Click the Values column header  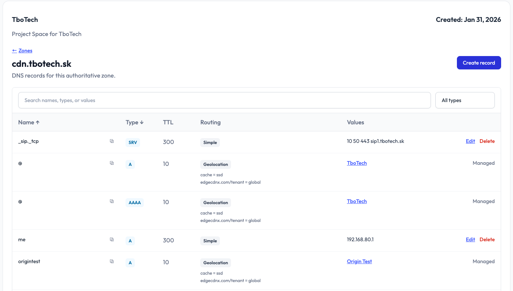coord(355,122)
